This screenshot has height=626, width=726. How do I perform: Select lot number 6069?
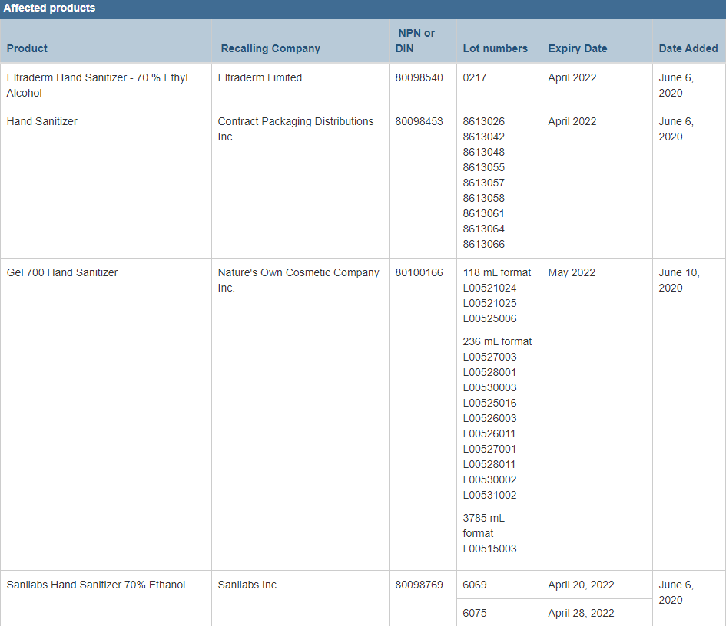click(x=475, y=585)
